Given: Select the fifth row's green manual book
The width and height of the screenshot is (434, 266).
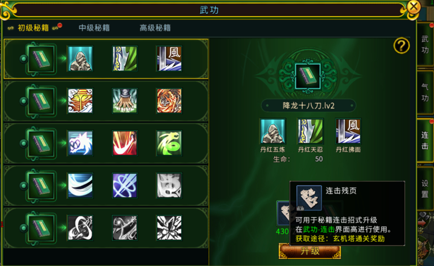Looking at the screenshot, I should click(41, 228).
